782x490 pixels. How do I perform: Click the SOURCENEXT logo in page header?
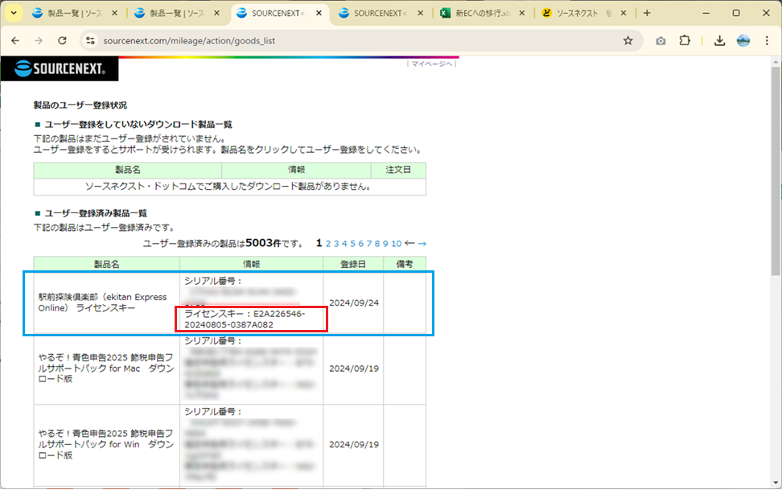tap(60, 69)
